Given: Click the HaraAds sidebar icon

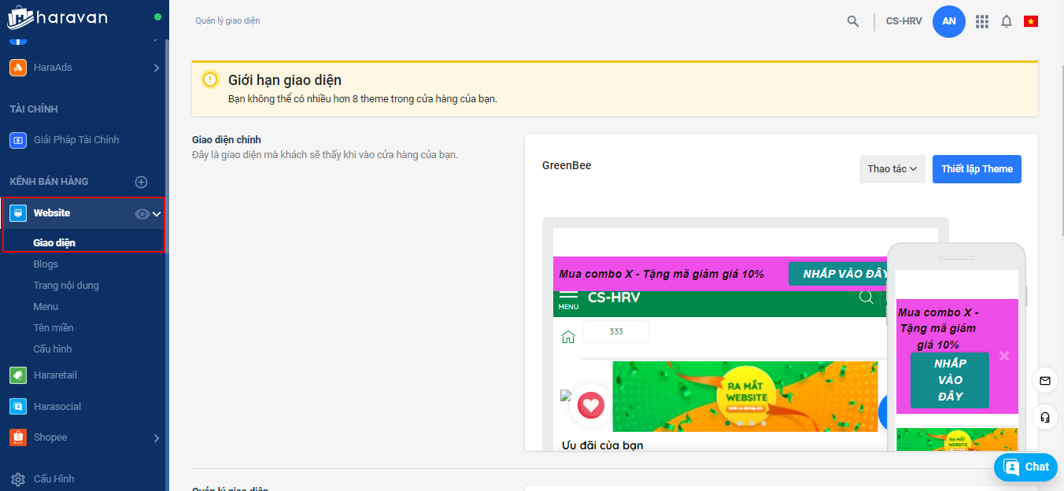Looking at the screenshot, I should pyautogui.click(x=18, y=68).
